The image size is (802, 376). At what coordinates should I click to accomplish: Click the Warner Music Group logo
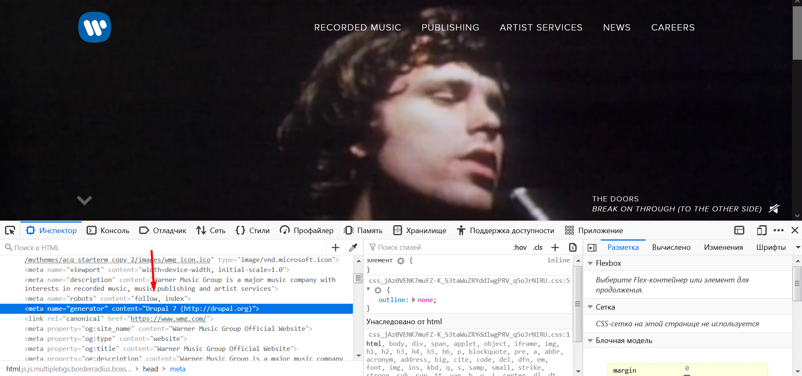tap(95, 27)
